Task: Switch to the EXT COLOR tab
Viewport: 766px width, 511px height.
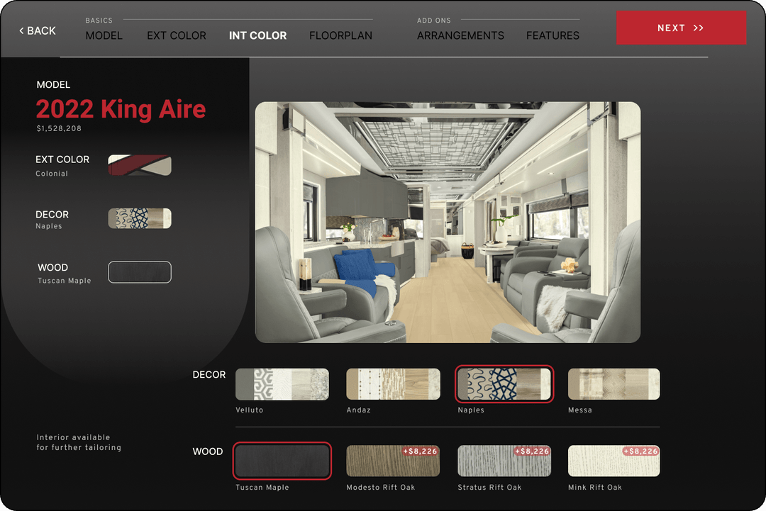Action: (x=177, y=35)
